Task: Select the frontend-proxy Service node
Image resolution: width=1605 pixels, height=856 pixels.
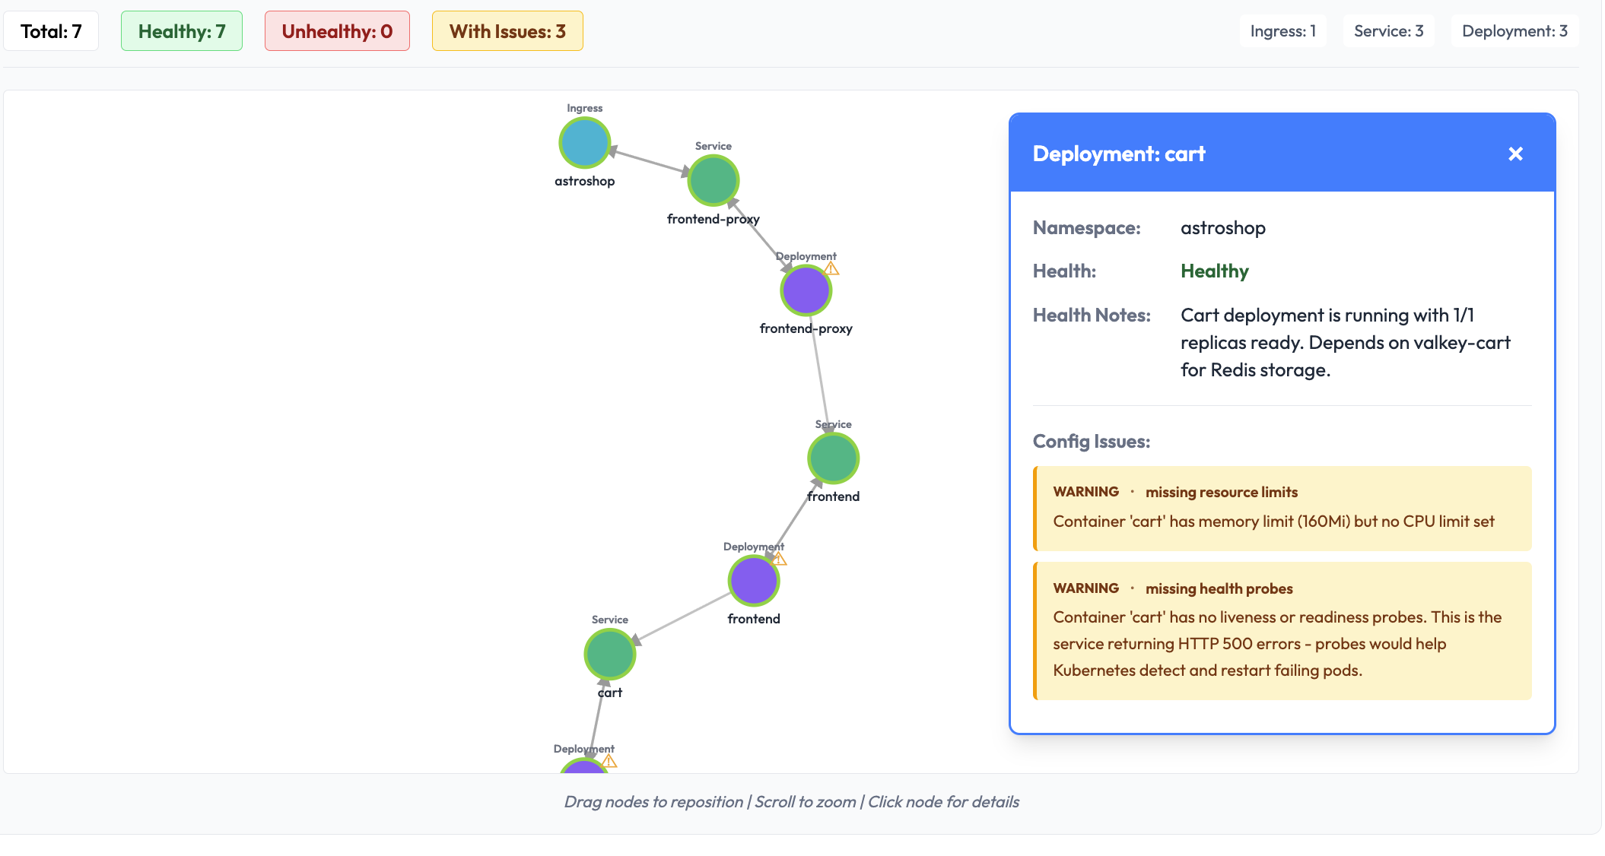Action: click(x=713, y=180)
